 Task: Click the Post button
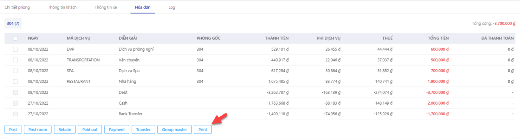(x=13, y=130)
